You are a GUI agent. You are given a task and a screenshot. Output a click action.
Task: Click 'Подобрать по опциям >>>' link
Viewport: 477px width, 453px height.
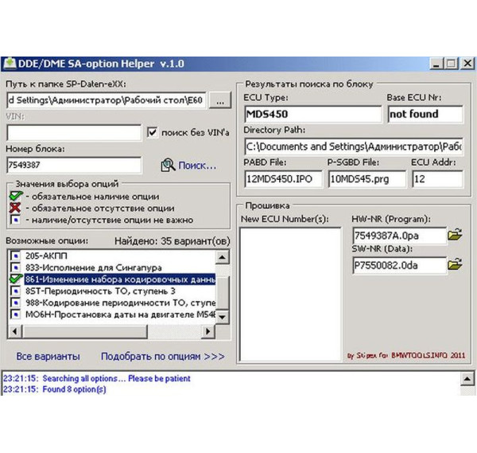(x=163, y=356)
